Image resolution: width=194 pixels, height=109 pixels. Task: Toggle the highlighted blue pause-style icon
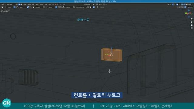pyautogui.click(x=94, y=7)
